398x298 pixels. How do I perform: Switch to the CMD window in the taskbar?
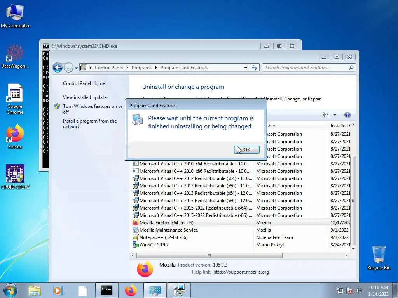point(106,290)
